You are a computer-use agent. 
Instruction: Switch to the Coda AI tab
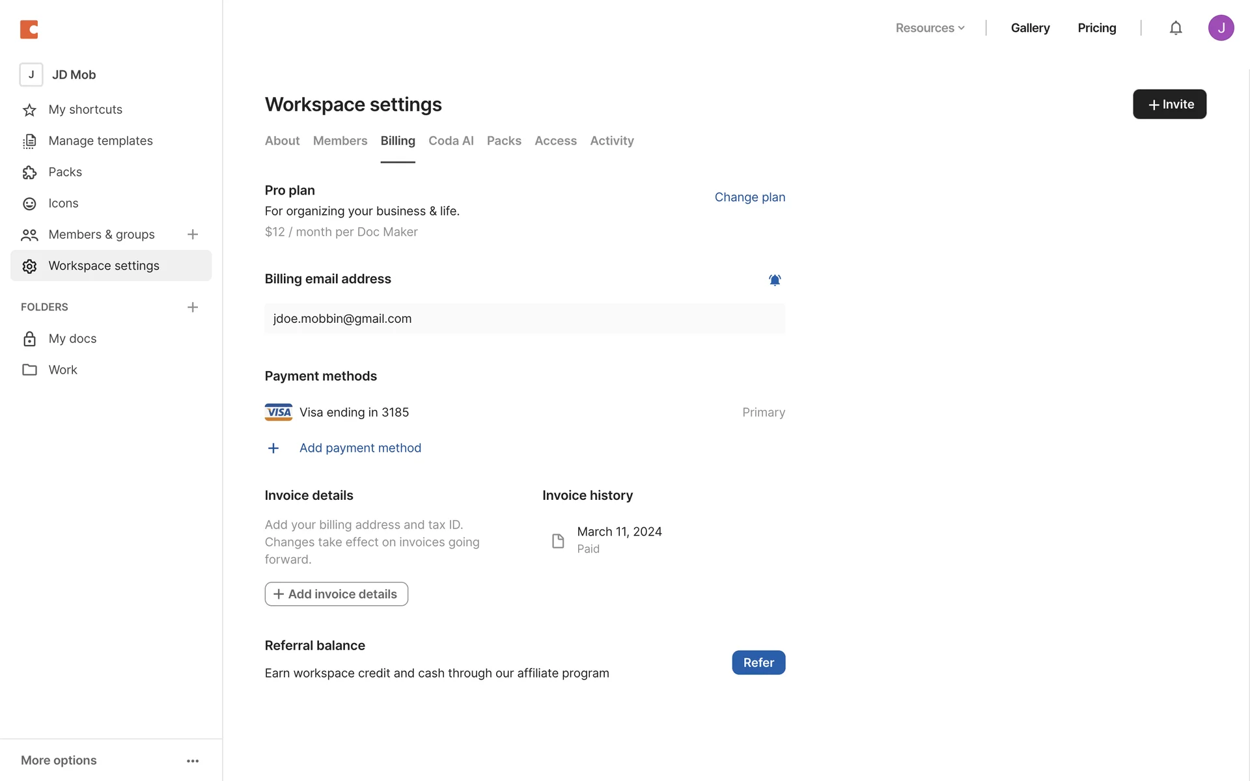(x=451, y=141)
